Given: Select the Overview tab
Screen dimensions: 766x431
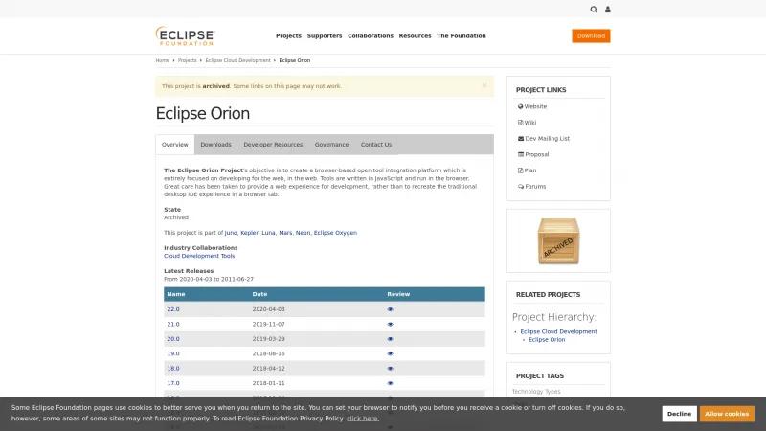Looking at the screenshot, I should coord(175,145).
